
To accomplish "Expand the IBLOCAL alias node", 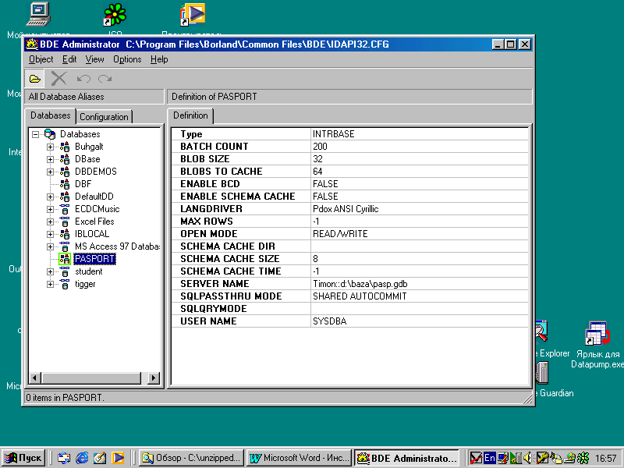I will (x=51, y=234).
